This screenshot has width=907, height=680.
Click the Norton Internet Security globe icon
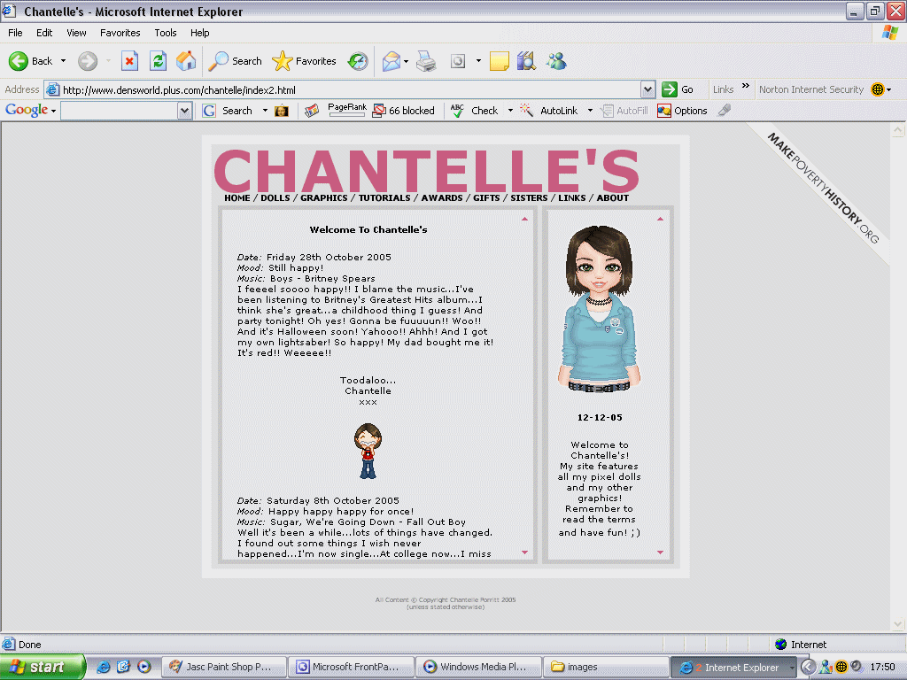(878, 89)
